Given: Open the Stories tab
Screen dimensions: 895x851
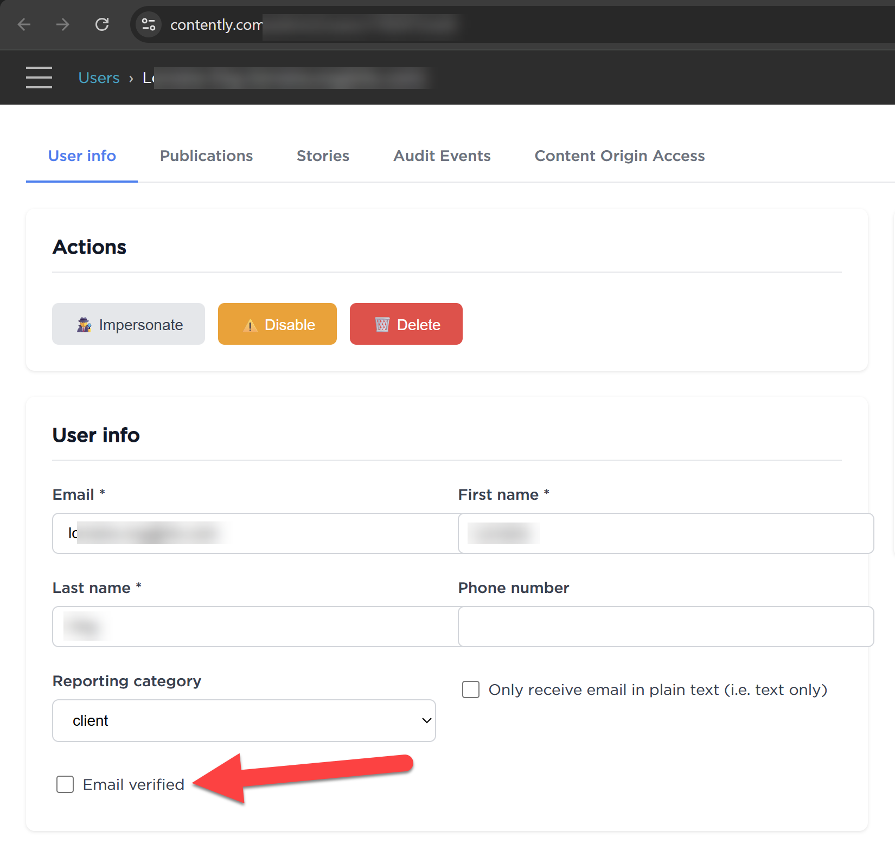Looking at the screenshot, I should (x=323, y=156).
